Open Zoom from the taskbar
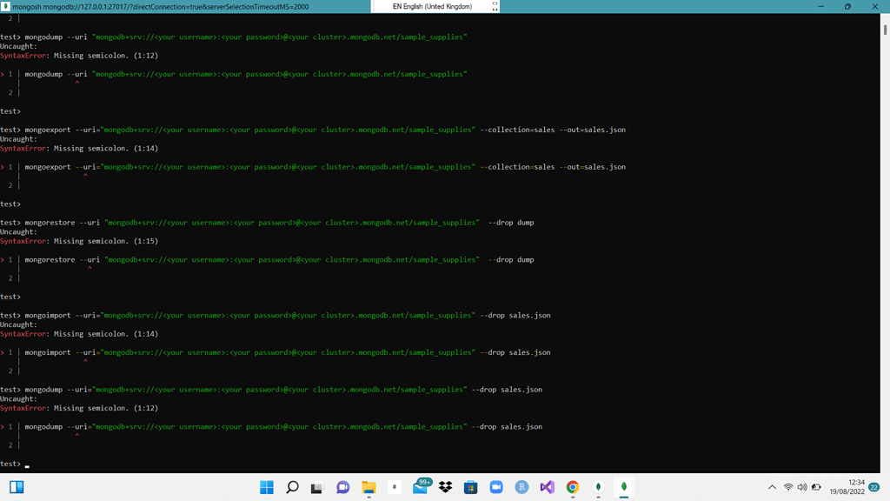890x501 pixels. pos(496,487)
